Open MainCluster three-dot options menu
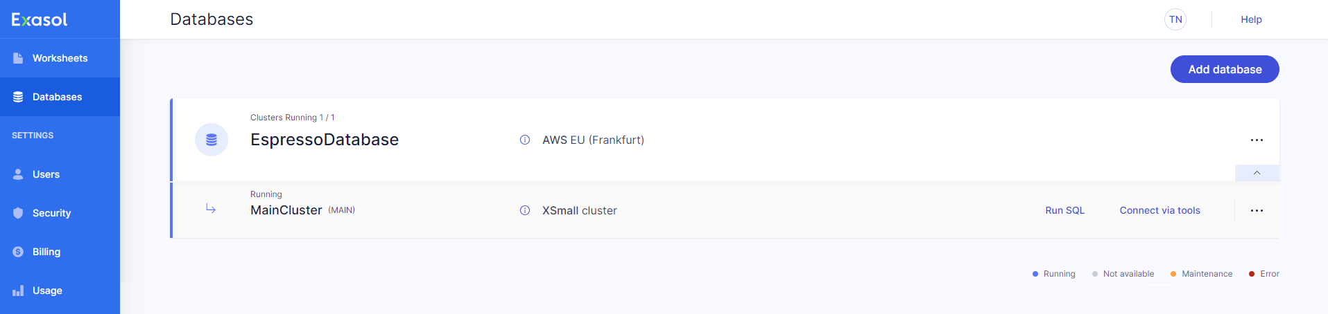The height and width of the screenshot is (314, 1328). [x=1257, y=210]
